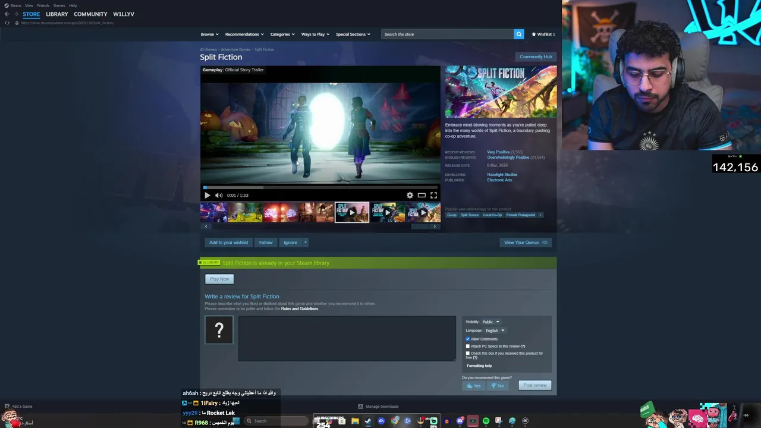The image size is (761, 428).
Task: Click View Your Queue
Action: coord(526,243)
